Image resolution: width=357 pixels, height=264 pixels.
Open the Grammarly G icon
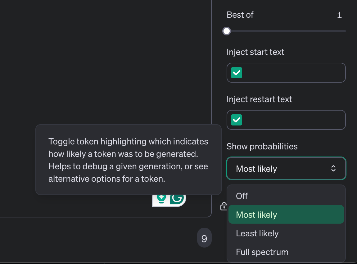(178, 199)
